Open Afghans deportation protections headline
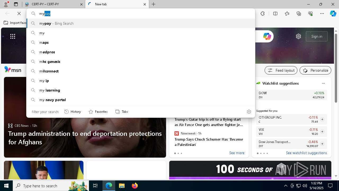Image resolution: width=339 pixels, height=191 pixels. click(85, 138)
